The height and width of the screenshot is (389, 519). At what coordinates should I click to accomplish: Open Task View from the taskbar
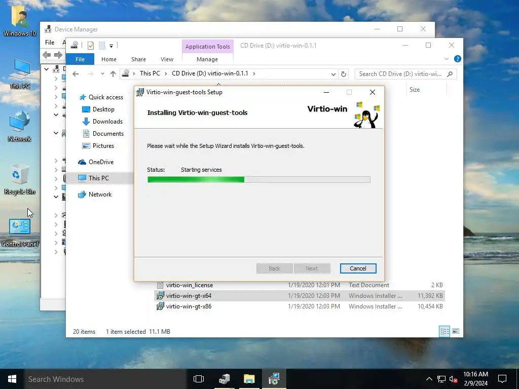(199, 379)
